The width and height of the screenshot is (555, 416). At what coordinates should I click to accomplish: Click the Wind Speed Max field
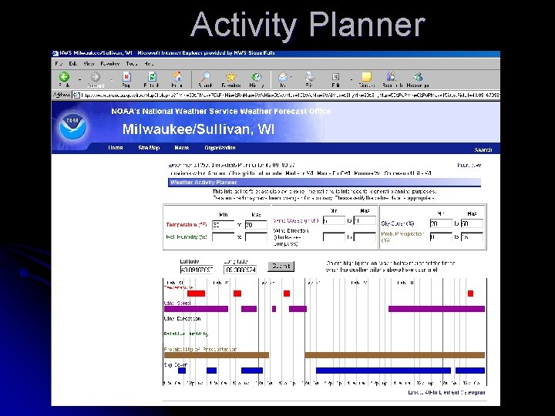[365, 220]
